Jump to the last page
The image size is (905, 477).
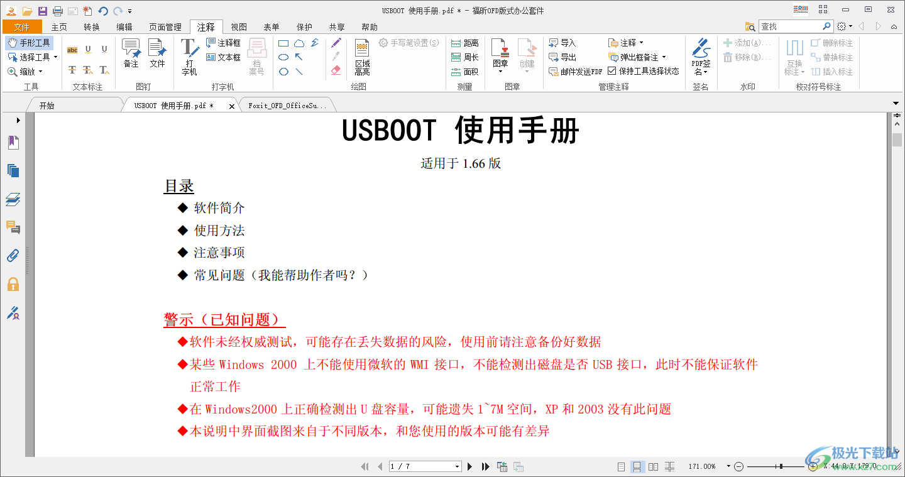click(x=485, y=466)
